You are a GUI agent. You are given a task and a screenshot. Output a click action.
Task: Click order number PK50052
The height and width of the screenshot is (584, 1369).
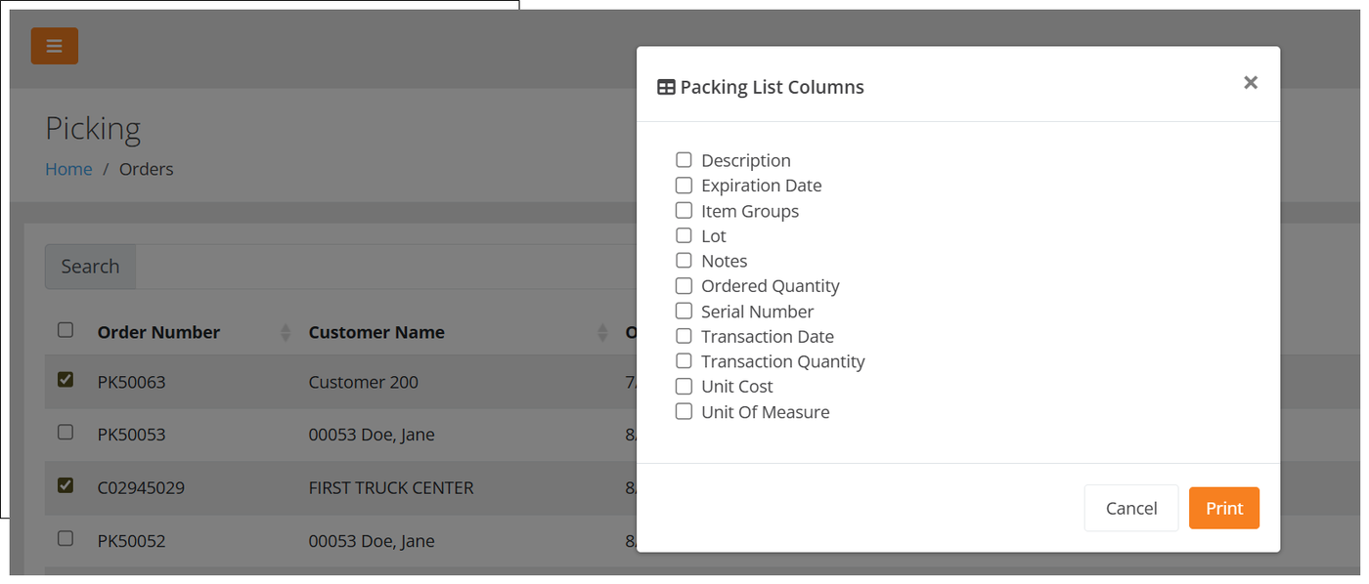[x=131, y=541]
